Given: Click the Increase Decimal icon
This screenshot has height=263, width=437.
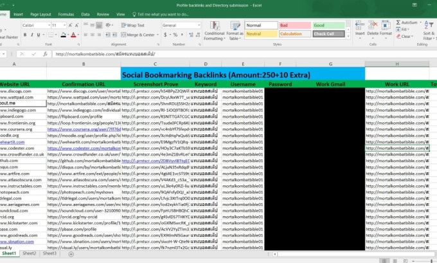Looking at the screenshot, I should pos(191,35).
